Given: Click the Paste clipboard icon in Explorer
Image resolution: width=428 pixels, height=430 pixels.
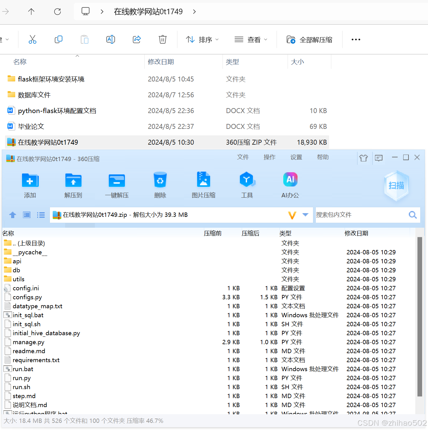Looking at the screenshot, I should tap(85, 39).
